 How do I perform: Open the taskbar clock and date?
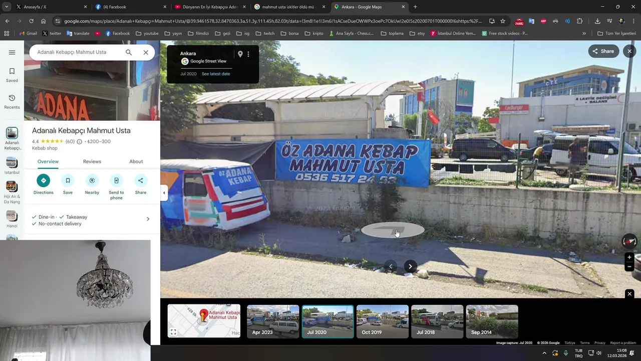click(x=617, y=353)
